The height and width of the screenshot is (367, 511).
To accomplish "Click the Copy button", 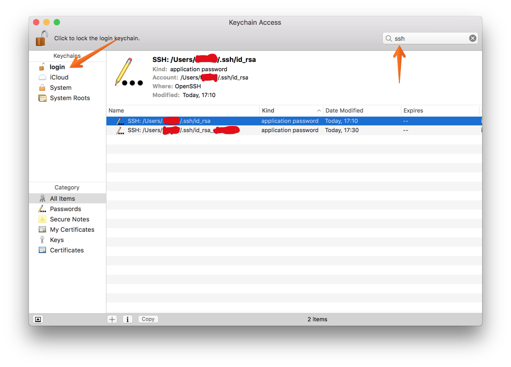I will coord(148,319).
